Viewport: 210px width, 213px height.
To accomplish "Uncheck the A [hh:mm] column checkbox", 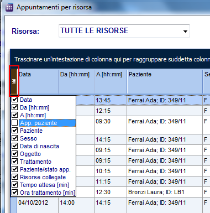I will (x=14, y=115).
